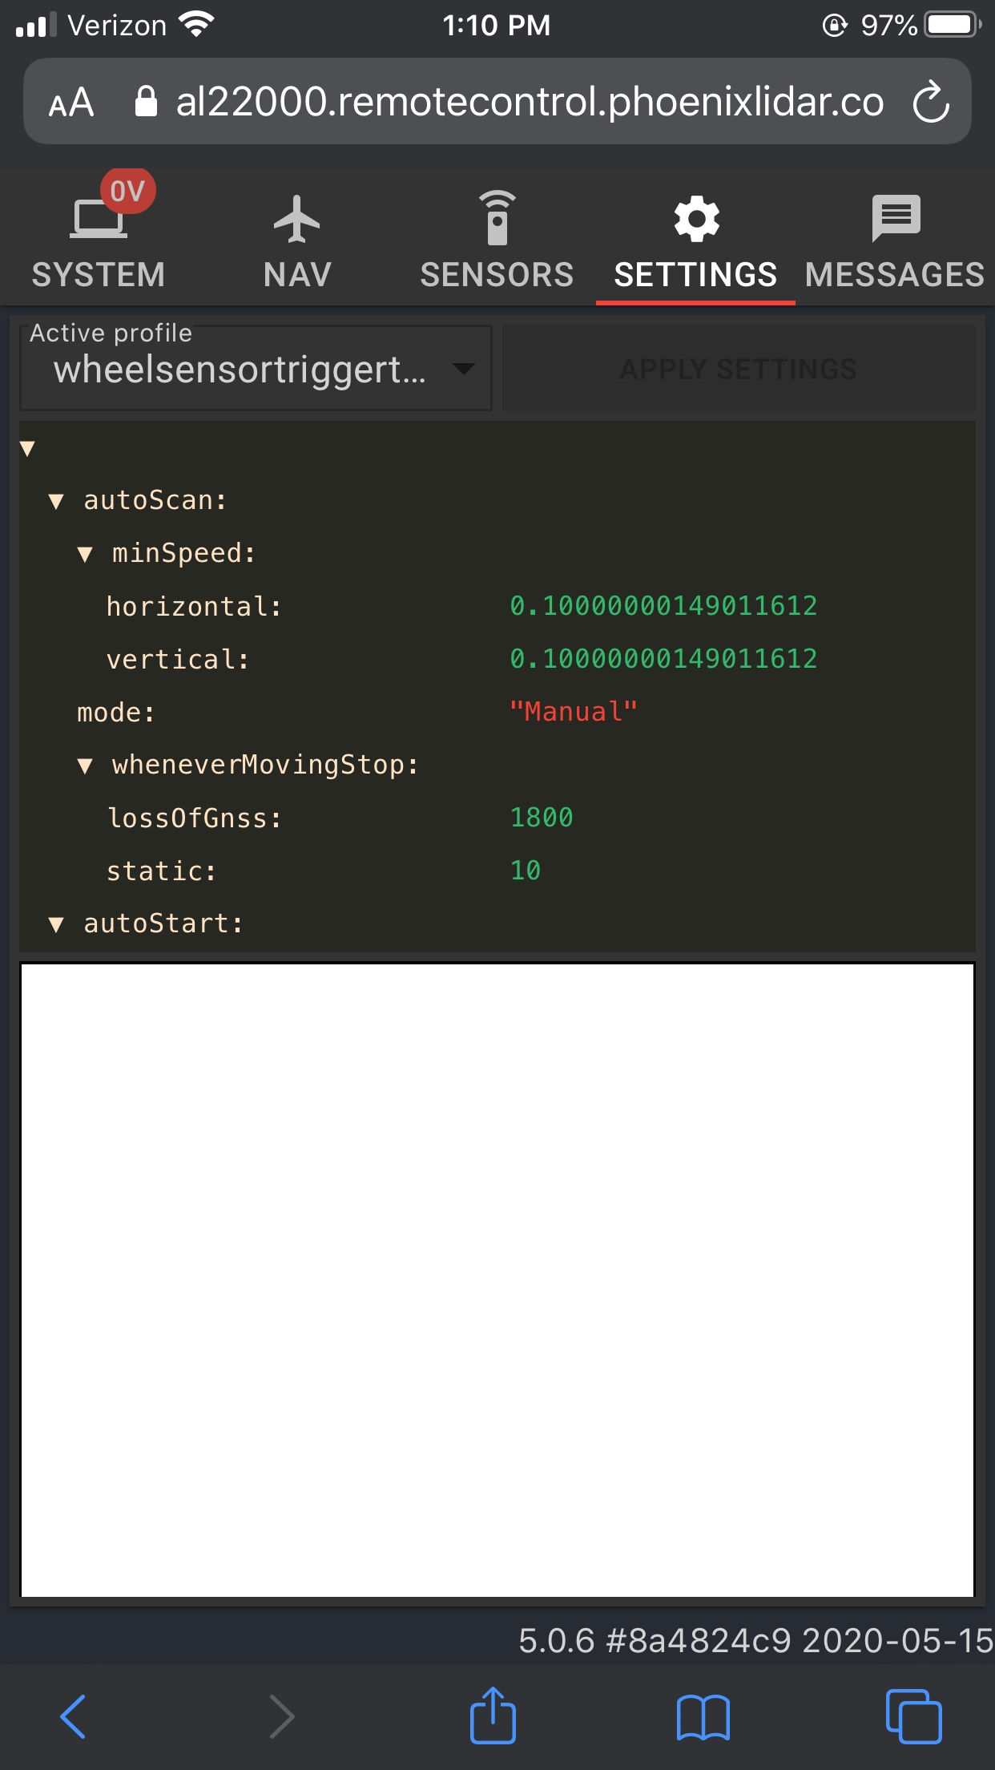This screenshot has height=1770, width=995.
Task: Tap the NAV airplane icon
Action: pyautogui.click(x=296, y=219)
